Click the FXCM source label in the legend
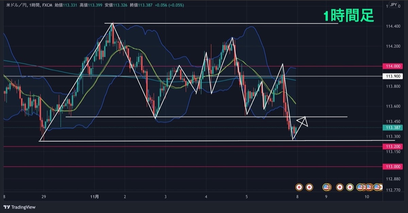Screen dimensions: 408x213 point(47,4)
